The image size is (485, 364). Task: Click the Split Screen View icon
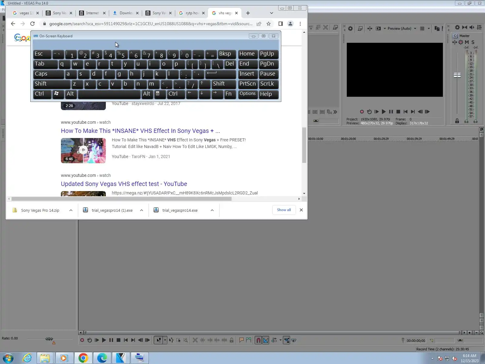tap(378, 29)
